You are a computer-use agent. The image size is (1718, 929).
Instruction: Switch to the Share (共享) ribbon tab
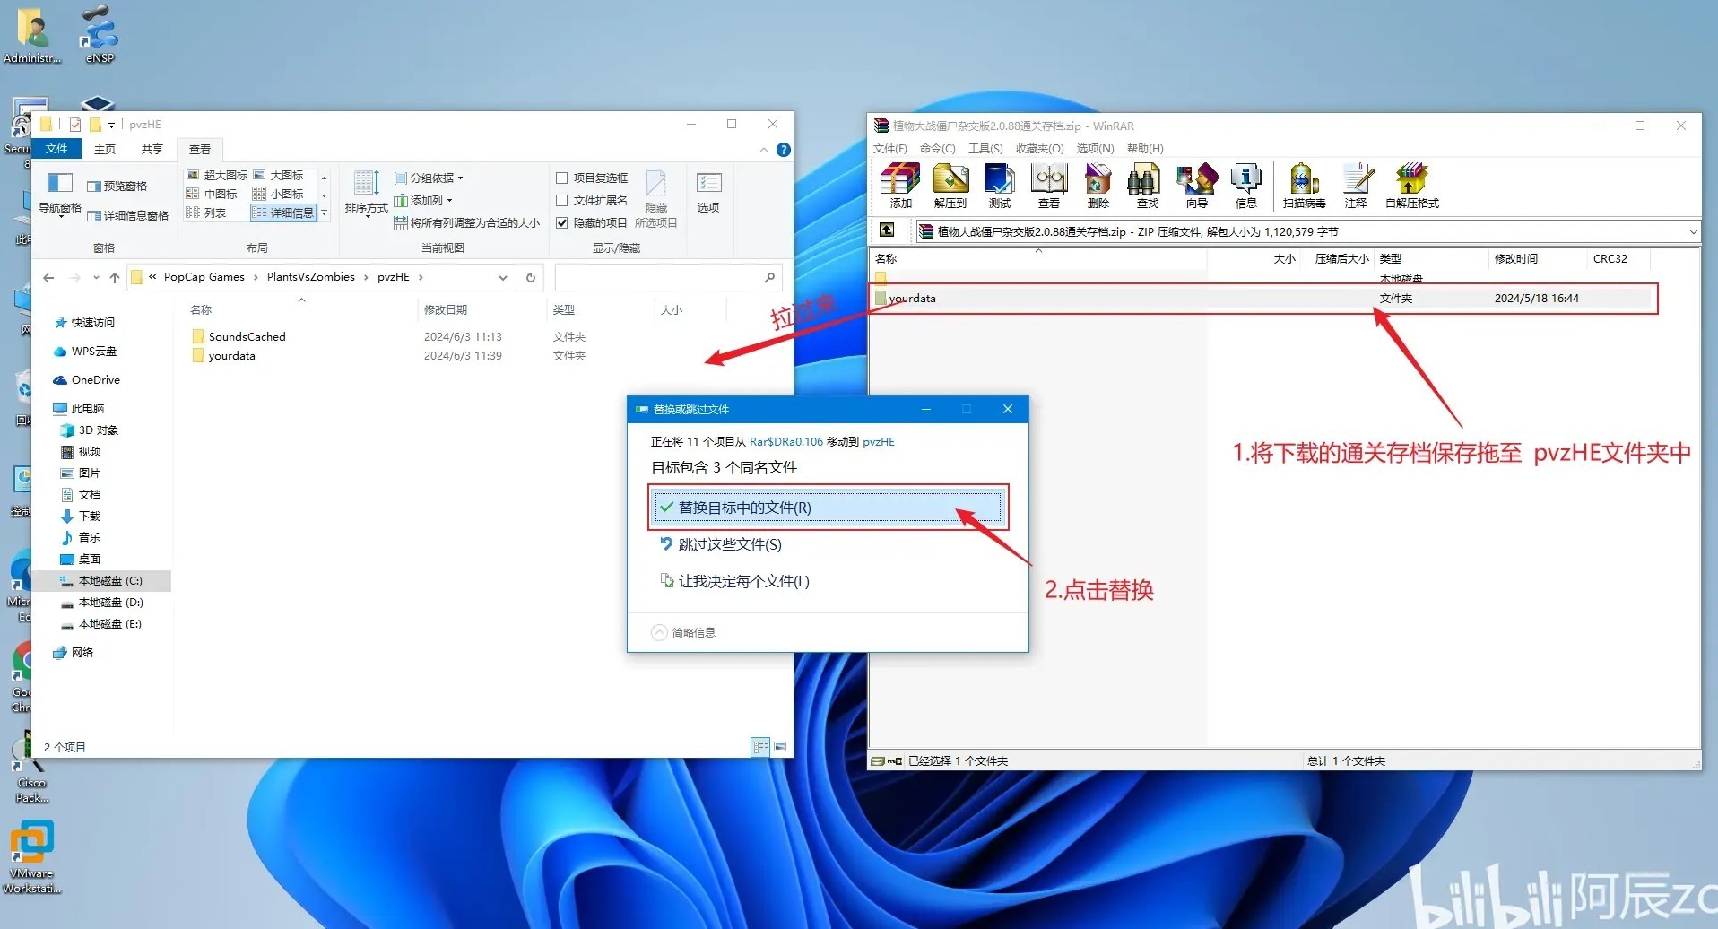point(152,149)
